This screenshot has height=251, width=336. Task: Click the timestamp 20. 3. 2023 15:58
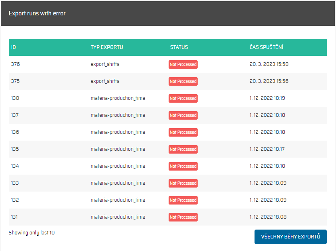269,64
